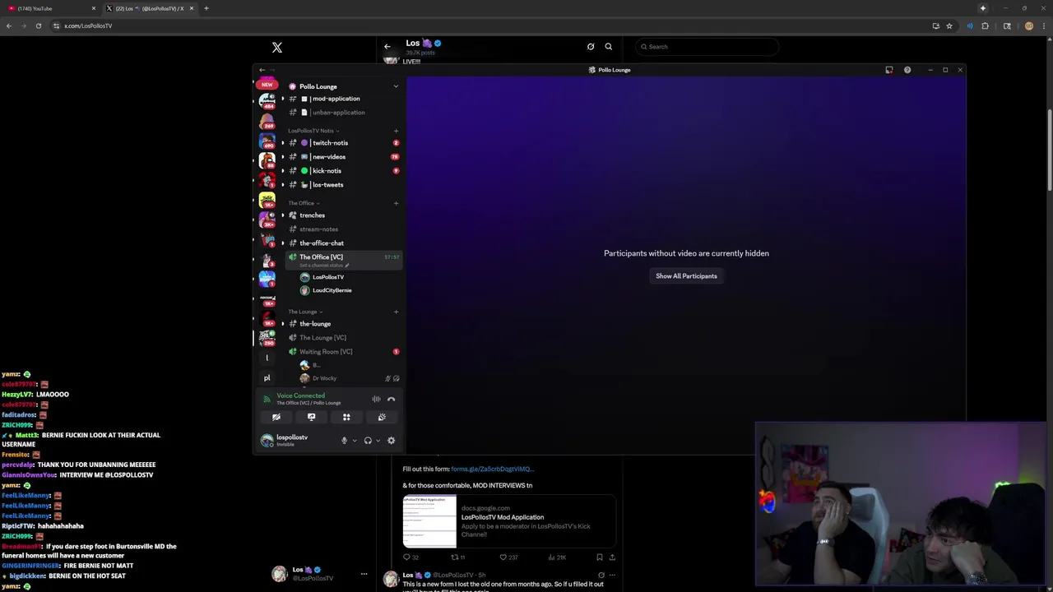The image size is (1053, 592).
Task: Create a channel in The Office category
Action: pos(396,203)
